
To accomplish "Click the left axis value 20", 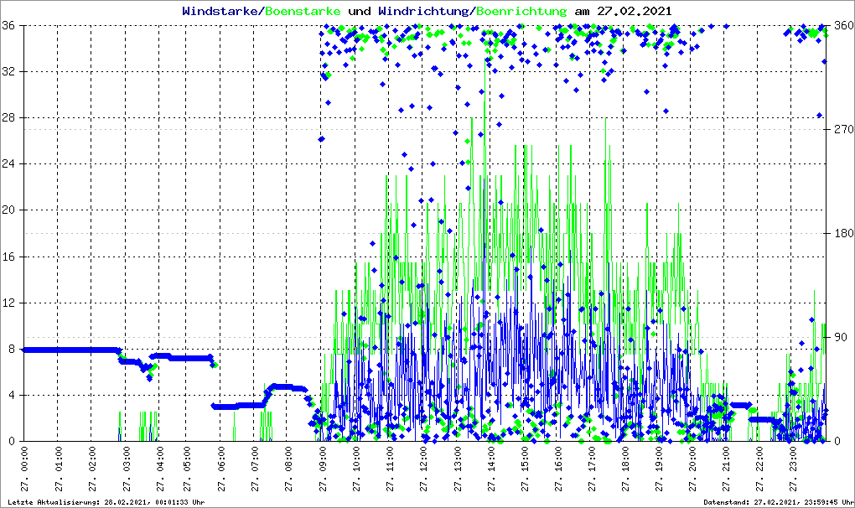I will tap(10, 210).
